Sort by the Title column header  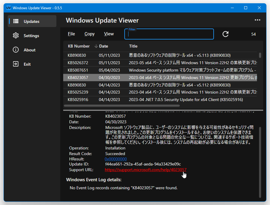[133, 46]
